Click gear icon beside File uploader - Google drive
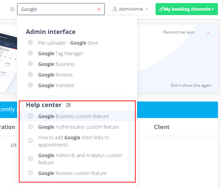The height and width of the screenshot is (188, 221). click(x=30, y=43)
